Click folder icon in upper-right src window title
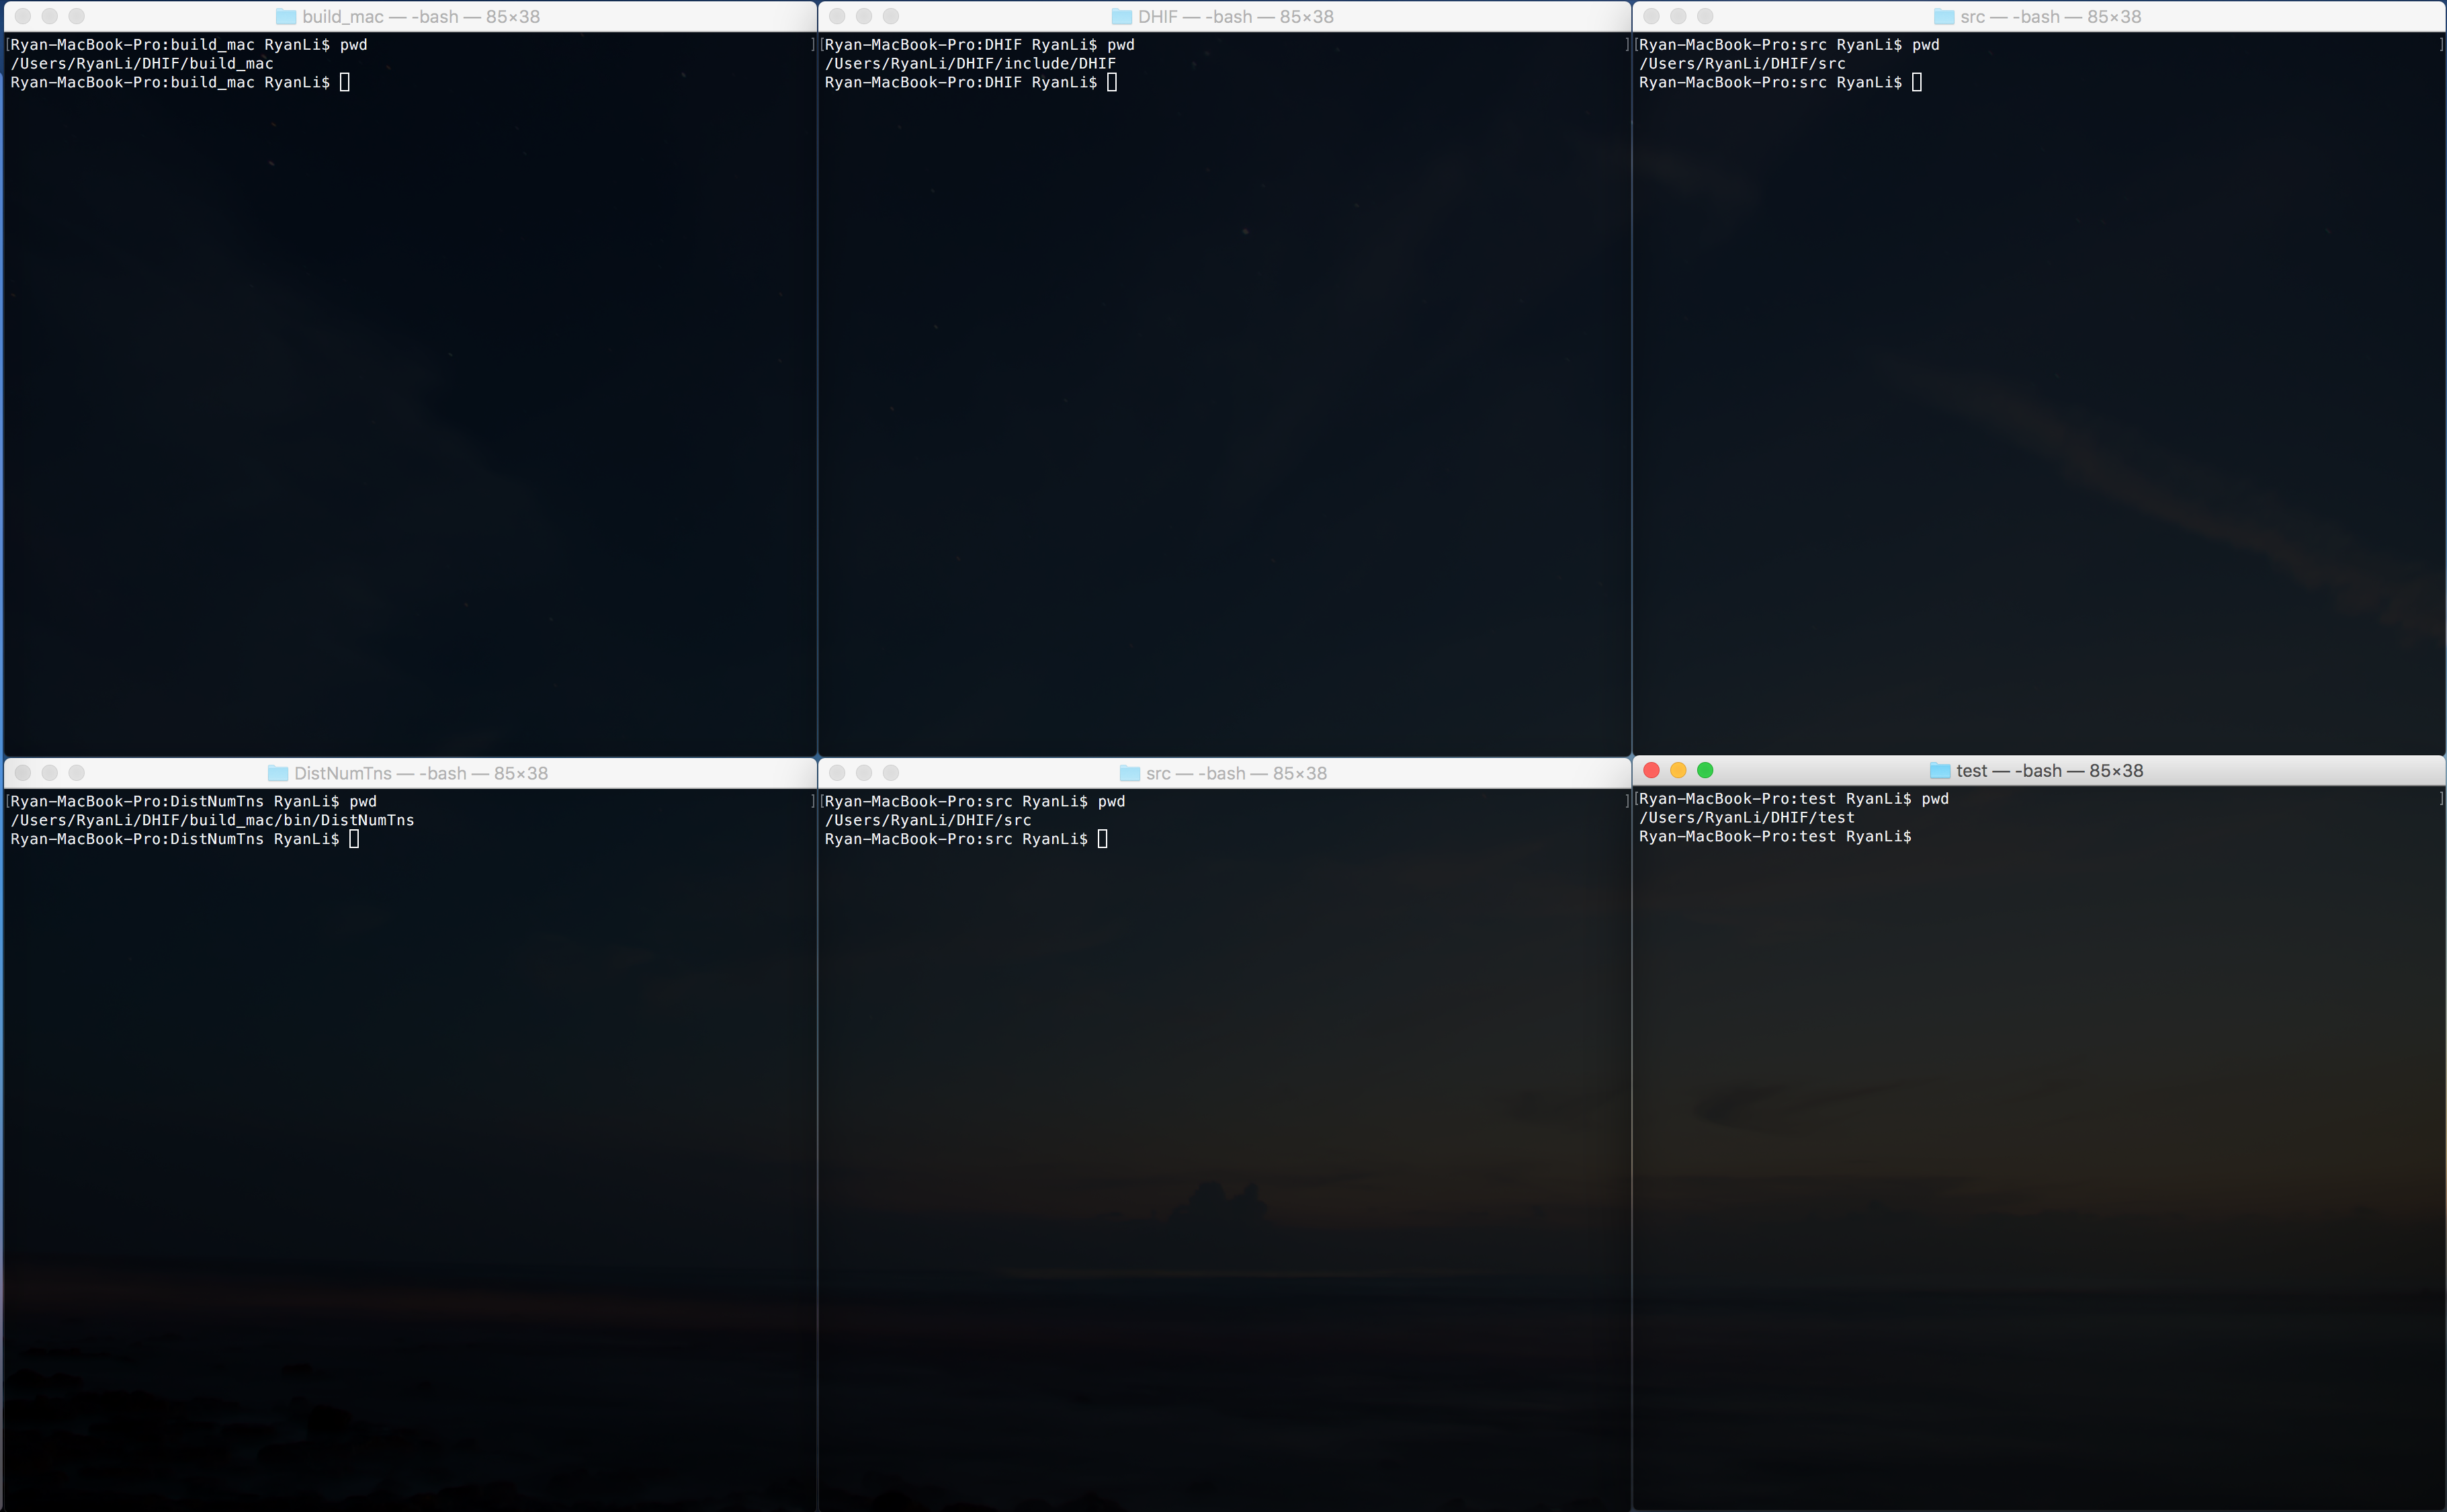 (1944, 17)
